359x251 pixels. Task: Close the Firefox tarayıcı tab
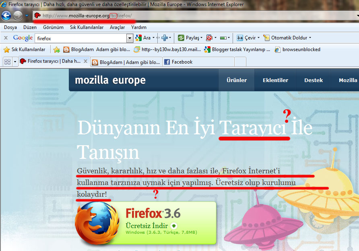(85, 61)
